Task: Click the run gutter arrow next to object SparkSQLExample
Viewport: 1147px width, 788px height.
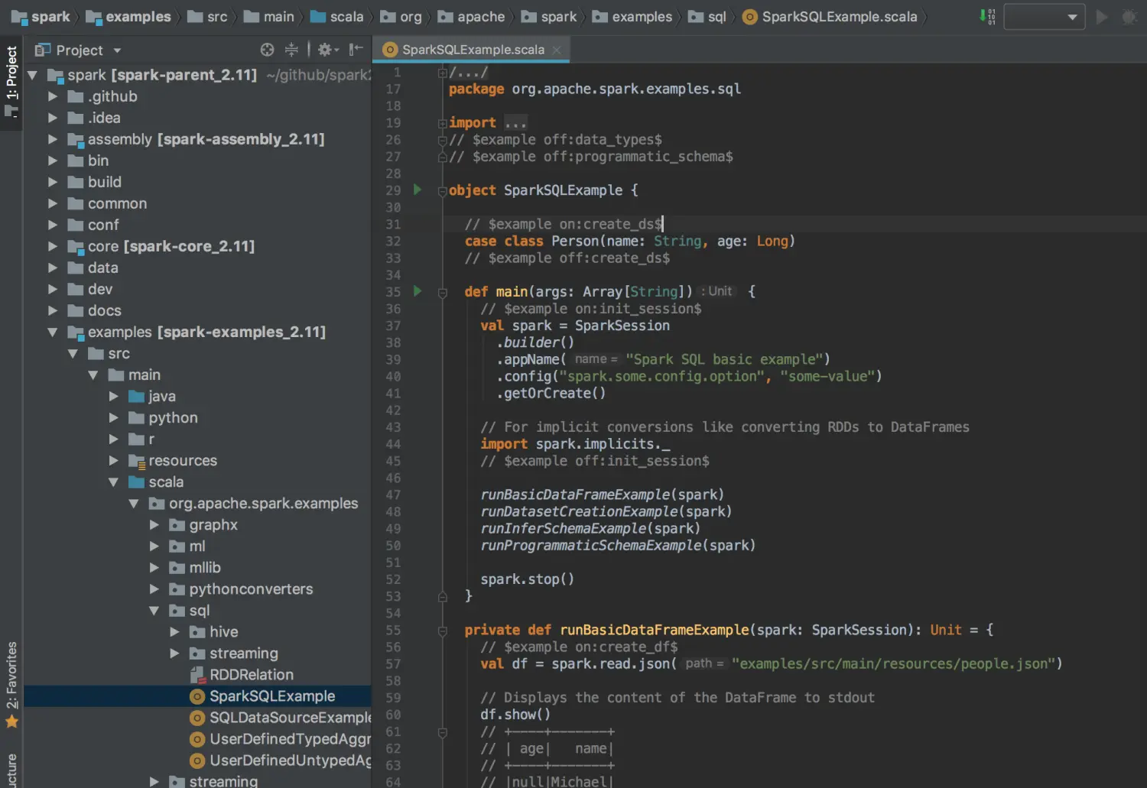Action: coord(418,190)
